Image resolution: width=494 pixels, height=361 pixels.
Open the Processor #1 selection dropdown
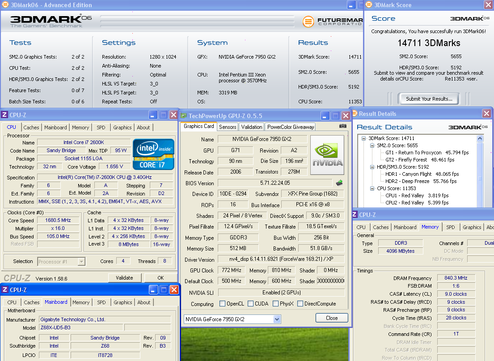[x=82, y=261]
